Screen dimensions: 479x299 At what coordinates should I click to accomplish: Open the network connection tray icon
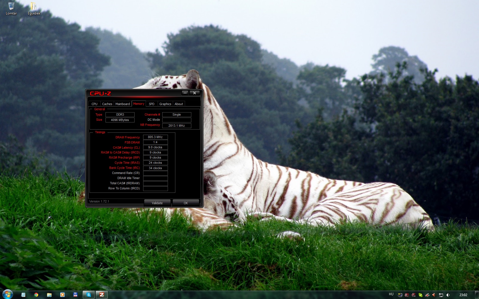[441, 295]
